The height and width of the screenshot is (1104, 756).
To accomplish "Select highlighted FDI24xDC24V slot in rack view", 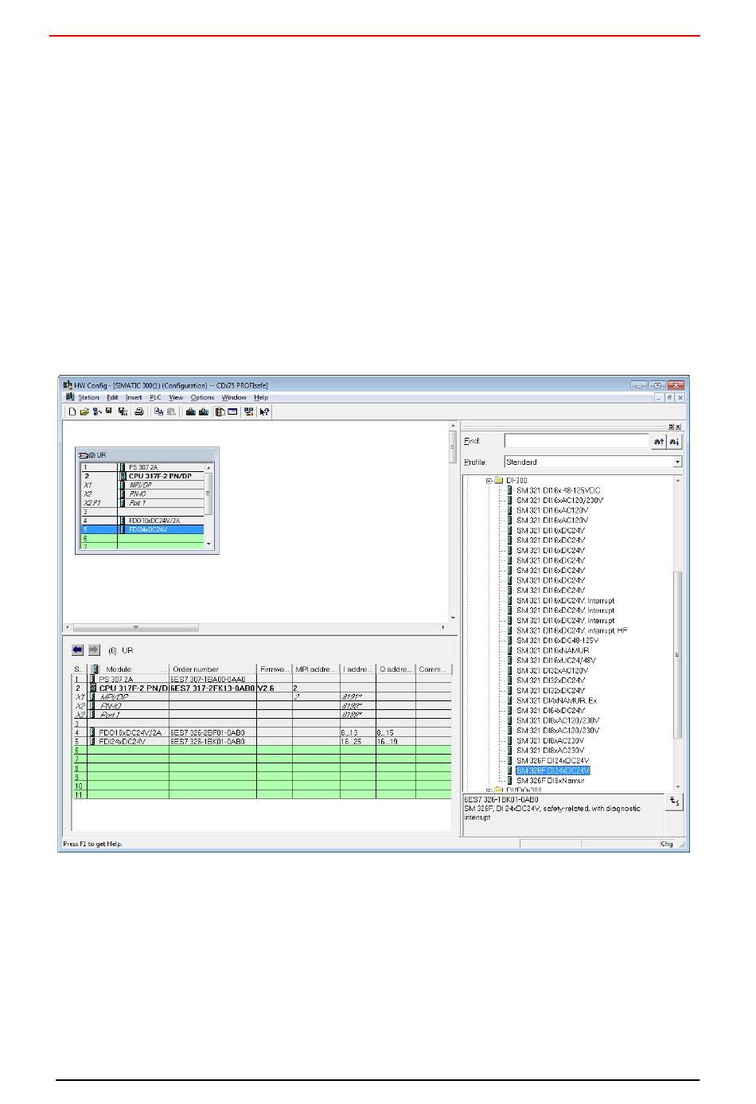I will coord(143,529).
